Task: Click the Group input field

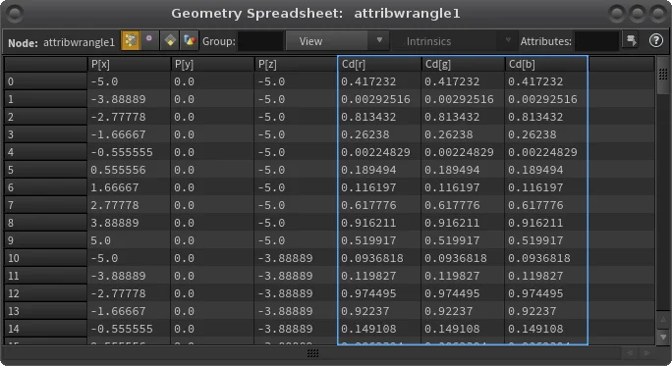Action: click(x=260, y=41)
